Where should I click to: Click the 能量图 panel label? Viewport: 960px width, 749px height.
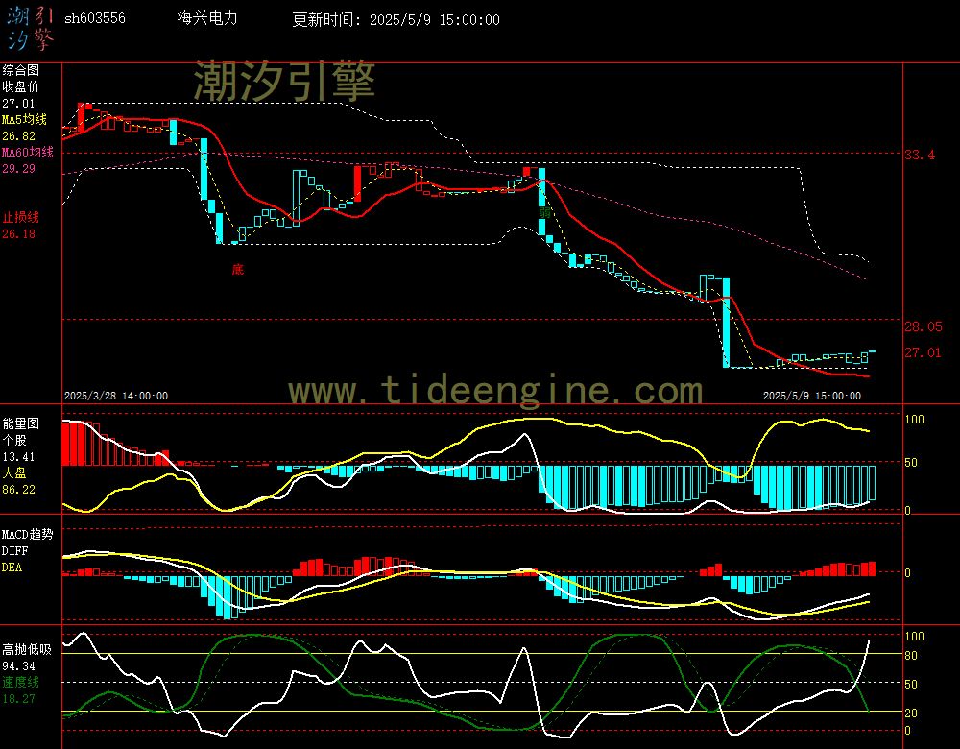(21, 423)
